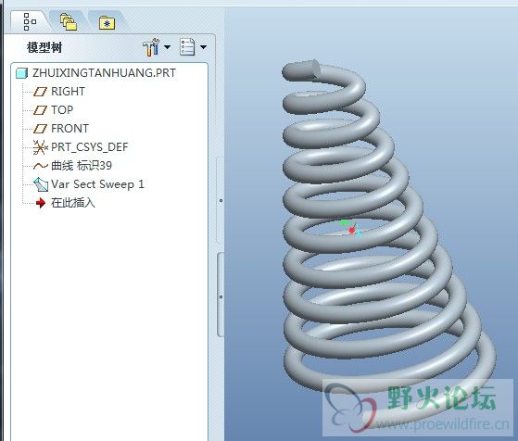Click the model tree settings tools icon
Viewport: 518px width, 441px height.
point(151,47)
